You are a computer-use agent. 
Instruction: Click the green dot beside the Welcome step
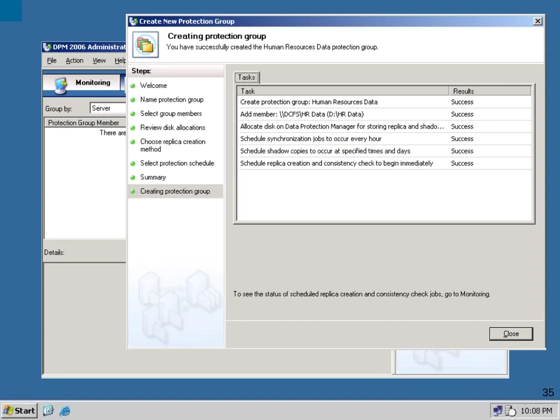133,86
